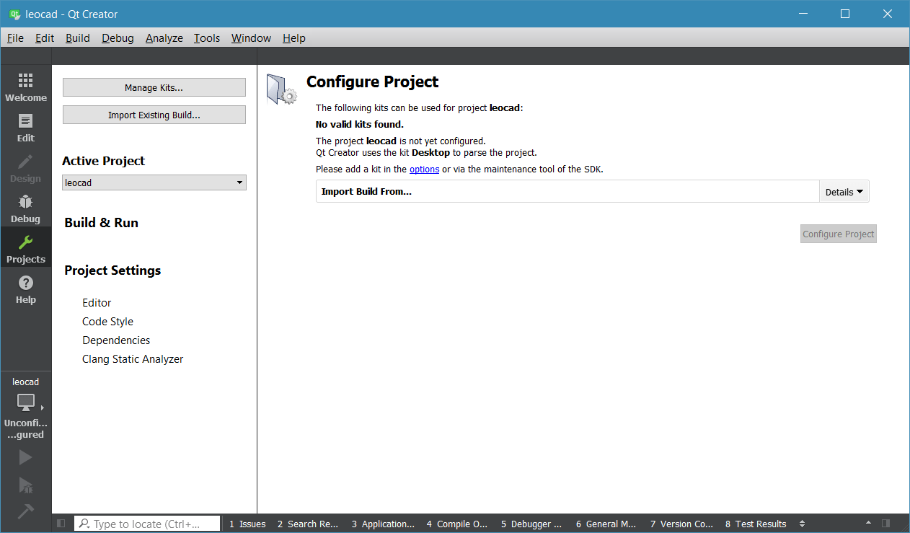Click the output pane up arrow
Image resolution: width=910 pixels, height=533 pixels.
tap(868, 524)
